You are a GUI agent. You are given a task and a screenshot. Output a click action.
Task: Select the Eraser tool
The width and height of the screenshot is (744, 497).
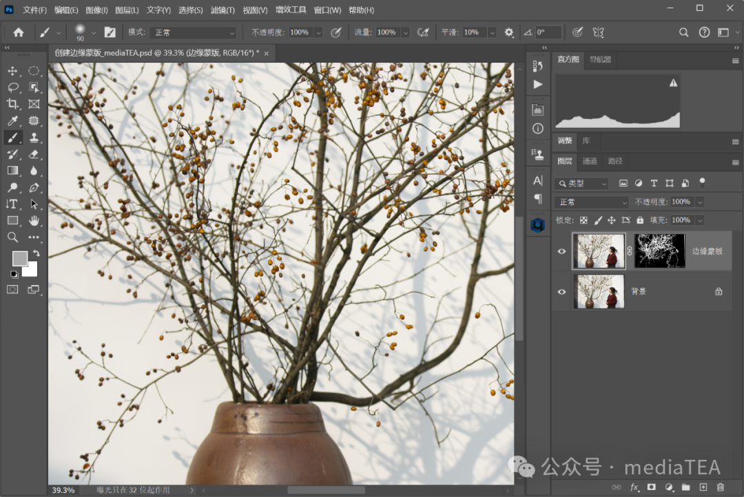pyautogui.click(x=34, y=154)
